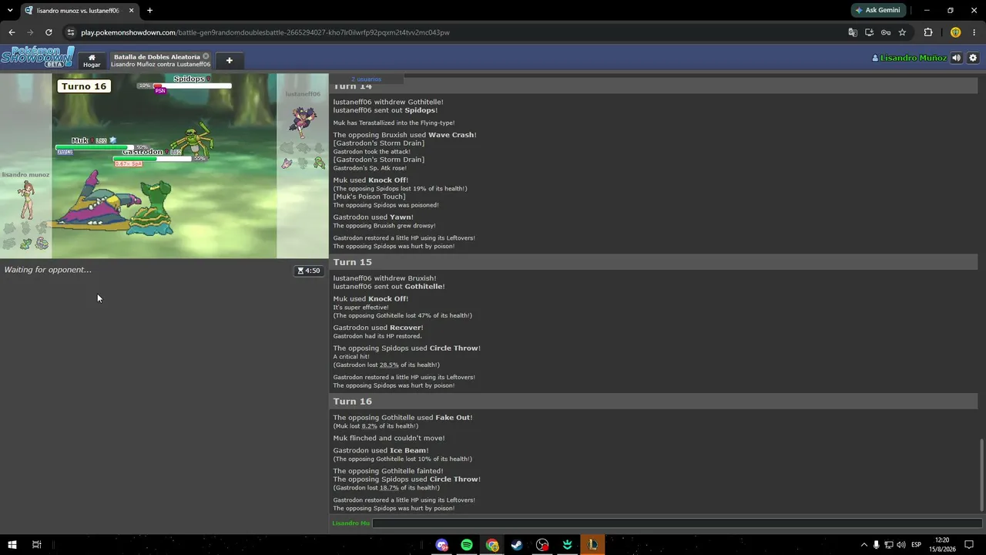Open the Hogar home tab

pos(92,60)
